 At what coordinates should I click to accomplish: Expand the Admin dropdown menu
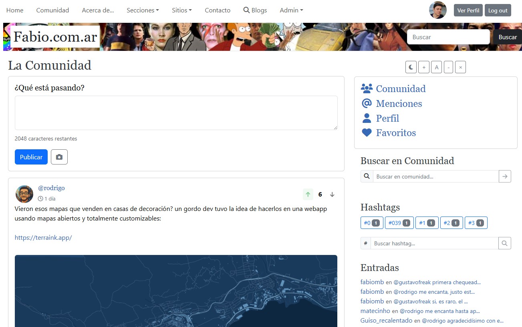point(291,10)
